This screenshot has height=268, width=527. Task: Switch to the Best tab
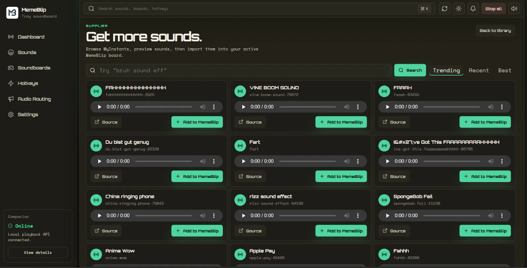tap(505, 70)
